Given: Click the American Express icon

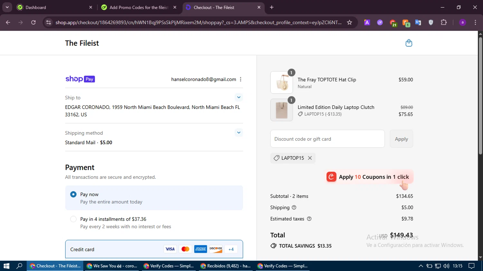Looking at the screenshot, I should (x=201, y=249).
